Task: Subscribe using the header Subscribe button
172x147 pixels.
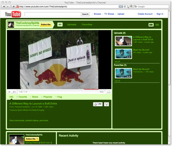Action: [x=46, y=24]
